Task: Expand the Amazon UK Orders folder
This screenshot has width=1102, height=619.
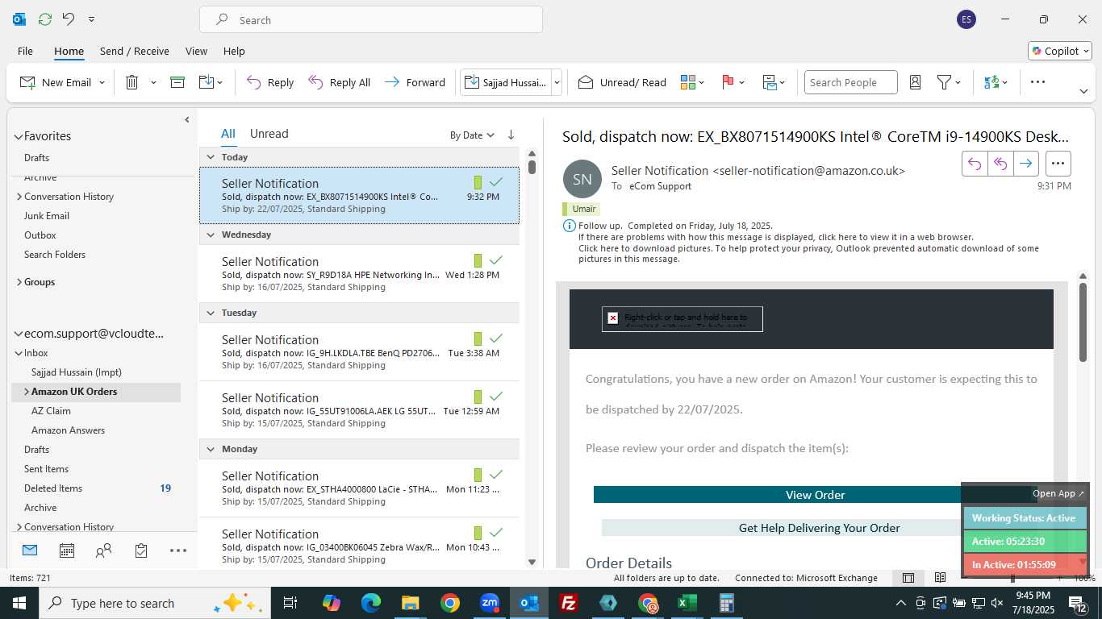Action: [x=27, y=392]
